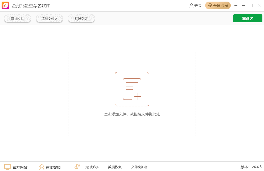Start renaming with the green 重命名 button

[247, 18]
